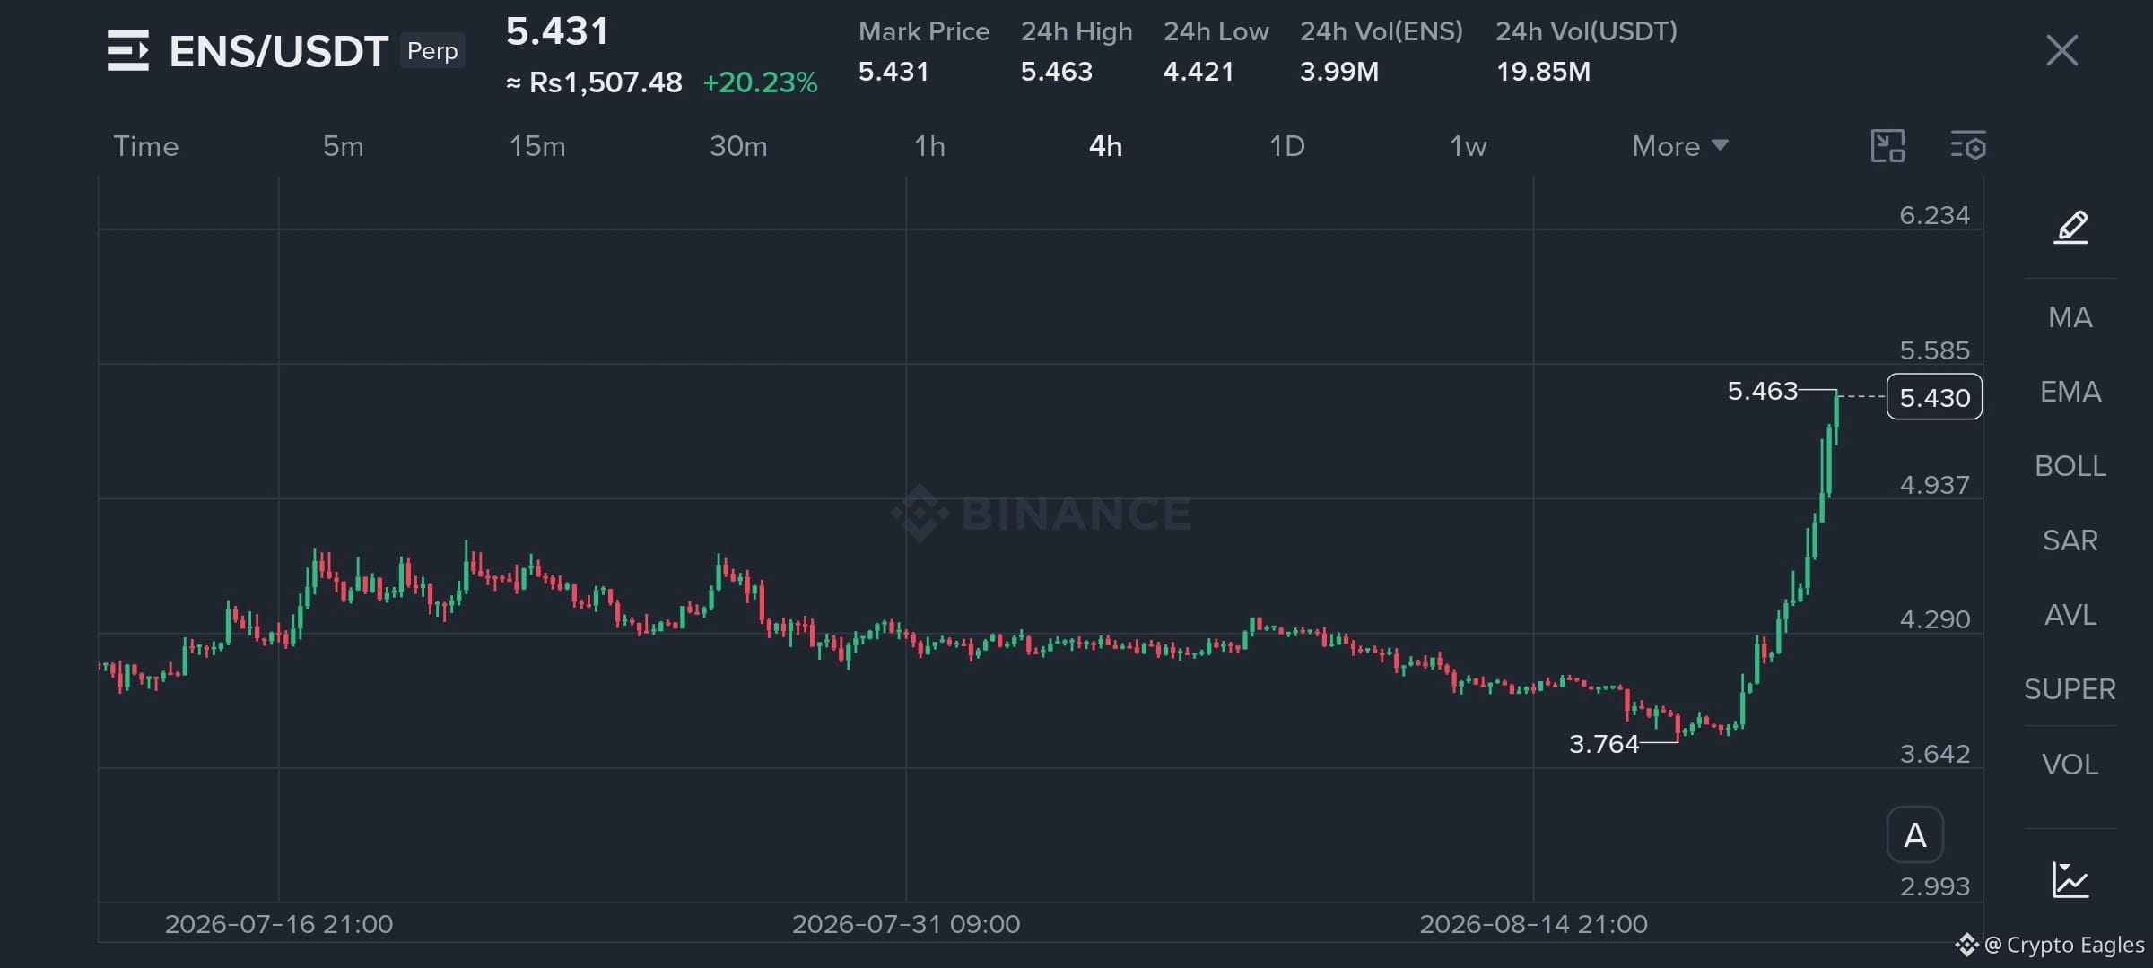Click the last price 5.431 heading
This screenshot has width=2153, height=968.
(557, 31)
